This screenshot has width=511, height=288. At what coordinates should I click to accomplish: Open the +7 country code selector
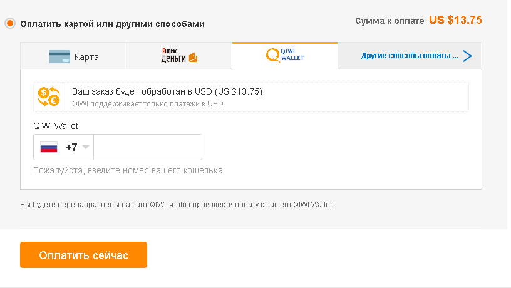click(x=63, y=147)
